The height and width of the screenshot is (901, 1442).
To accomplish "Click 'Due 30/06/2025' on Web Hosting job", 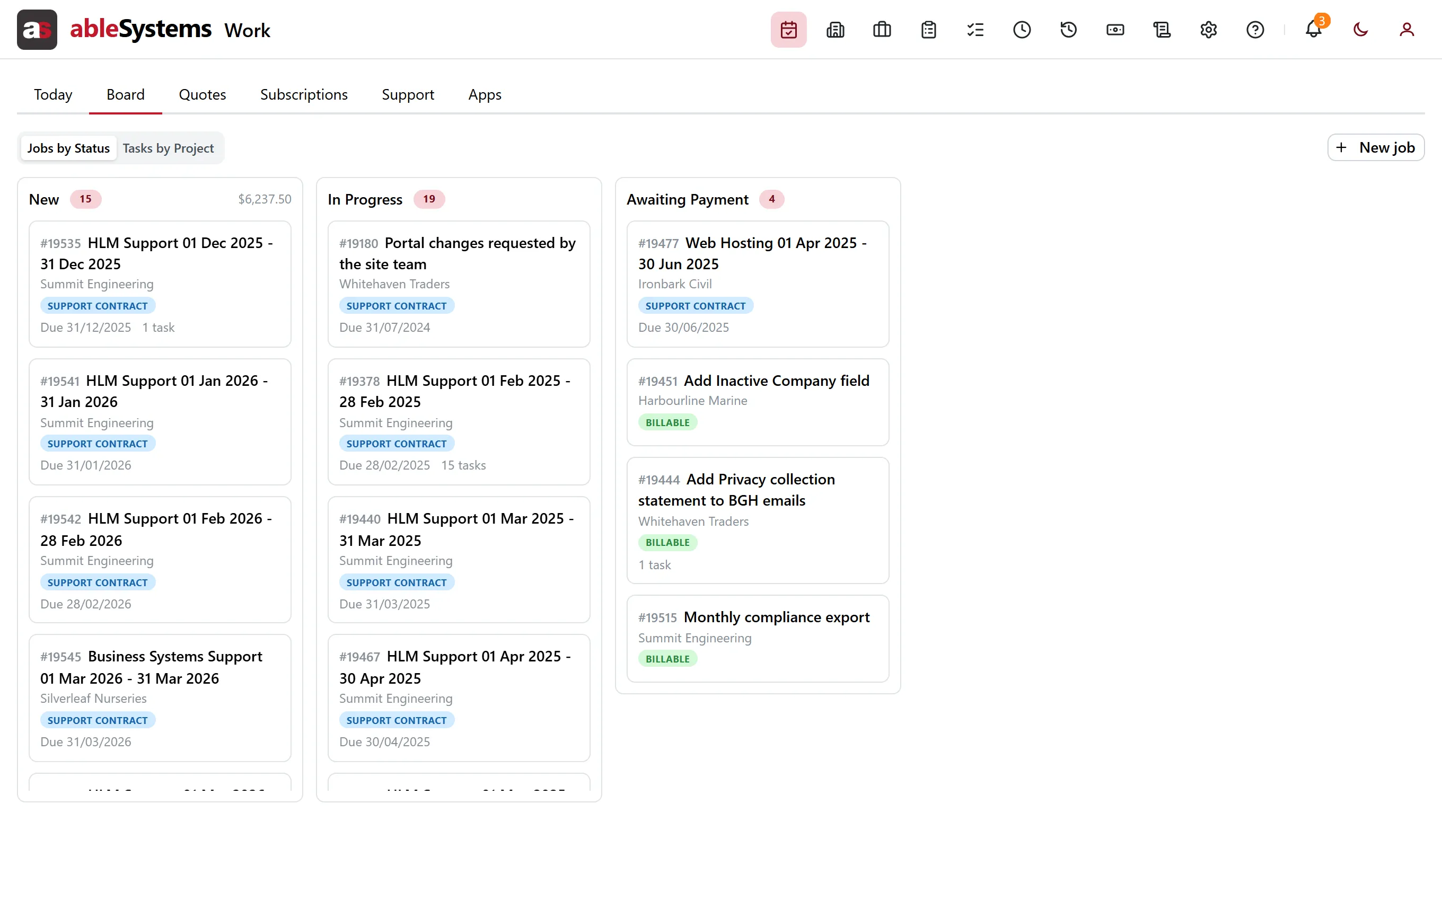I will [683, 328].
